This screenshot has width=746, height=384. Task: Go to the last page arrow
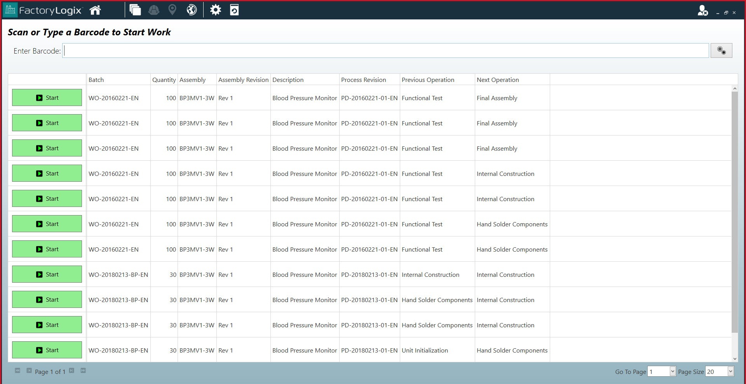pyautogui.click(x=83, y=370)
